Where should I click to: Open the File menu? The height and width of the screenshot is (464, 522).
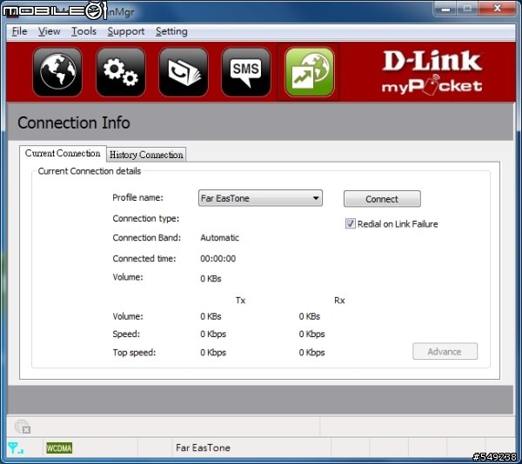point(20,31)
